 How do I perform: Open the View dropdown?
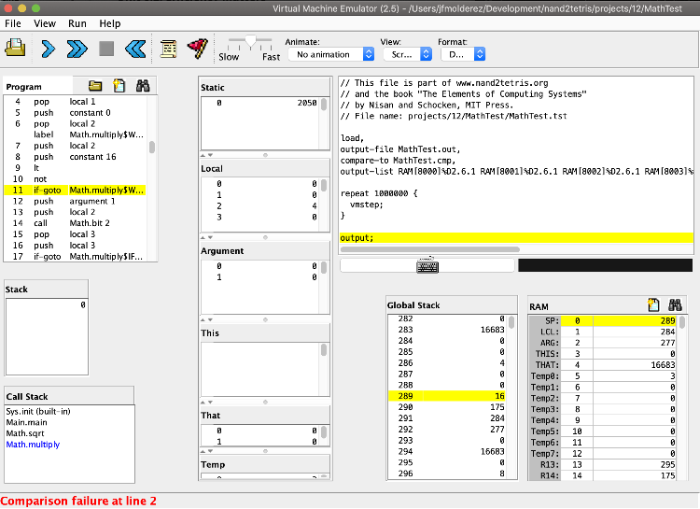tap(406, 54)
